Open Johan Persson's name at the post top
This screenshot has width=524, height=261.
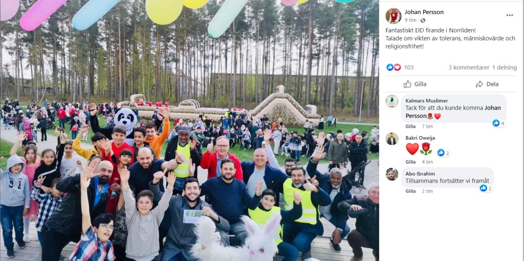424,12
